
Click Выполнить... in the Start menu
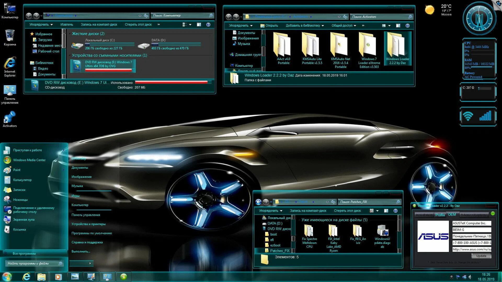click(x=81, y=251)
